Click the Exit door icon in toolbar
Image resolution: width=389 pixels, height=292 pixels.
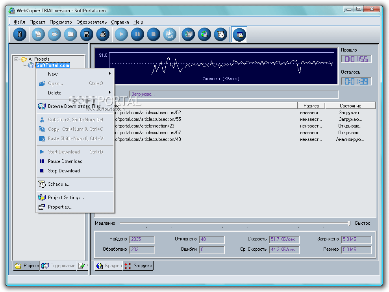click(x=19, y=35)
